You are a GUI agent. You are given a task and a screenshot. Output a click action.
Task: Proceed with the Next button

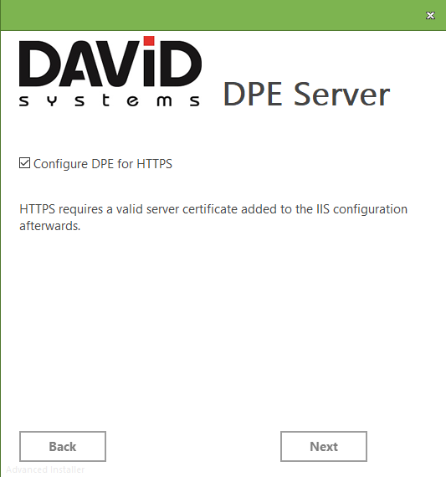324,446
